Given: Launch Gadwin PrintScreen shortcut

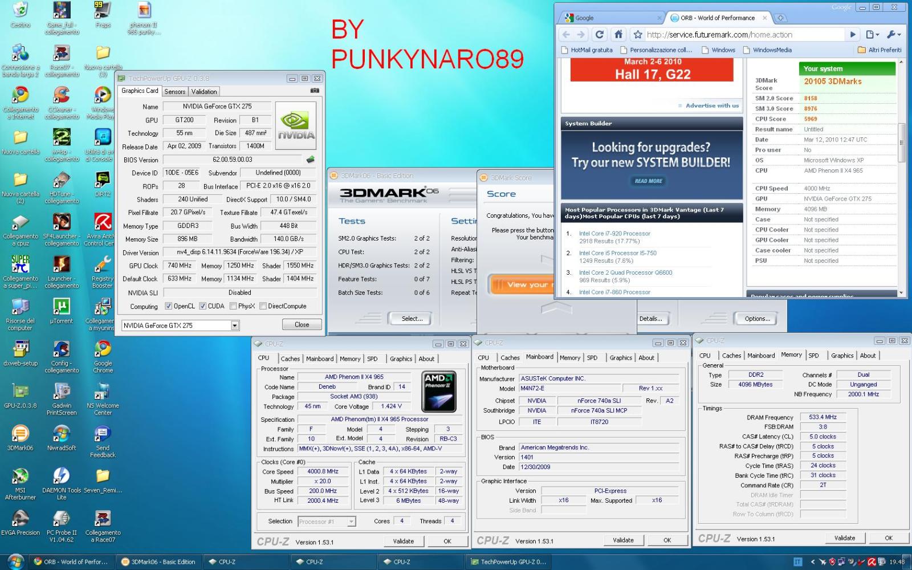Looking at the screenshot, I should click(62, 398).
